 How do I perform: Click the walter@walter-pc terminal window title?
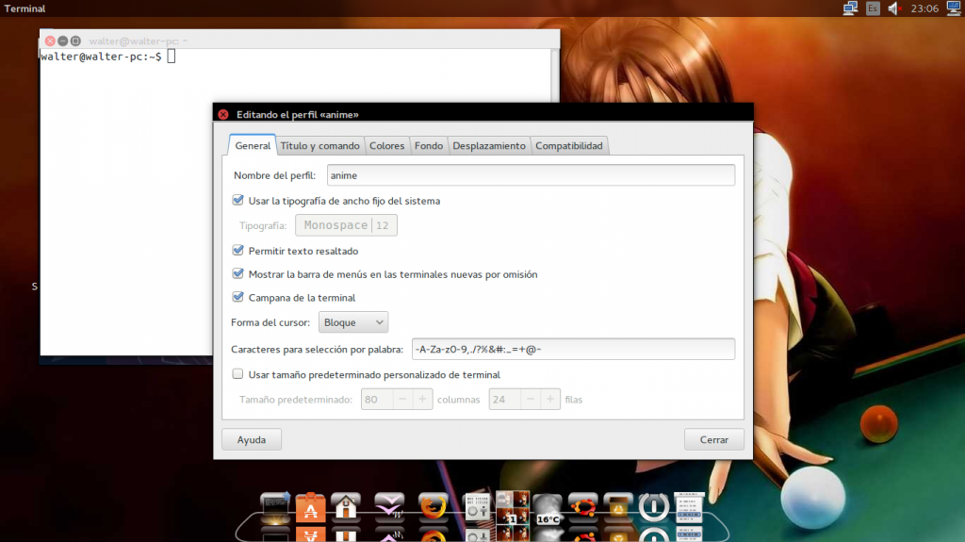tap(138, 41)
